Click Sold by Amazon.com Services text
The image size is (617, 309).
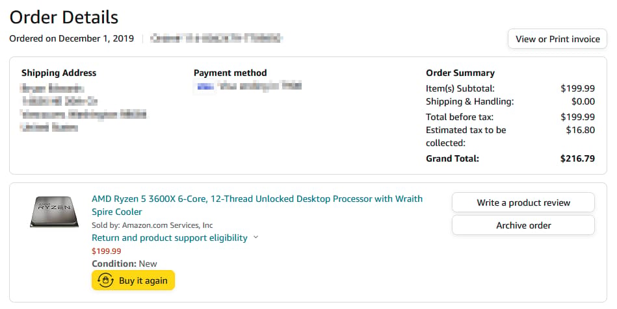(152, 225)
